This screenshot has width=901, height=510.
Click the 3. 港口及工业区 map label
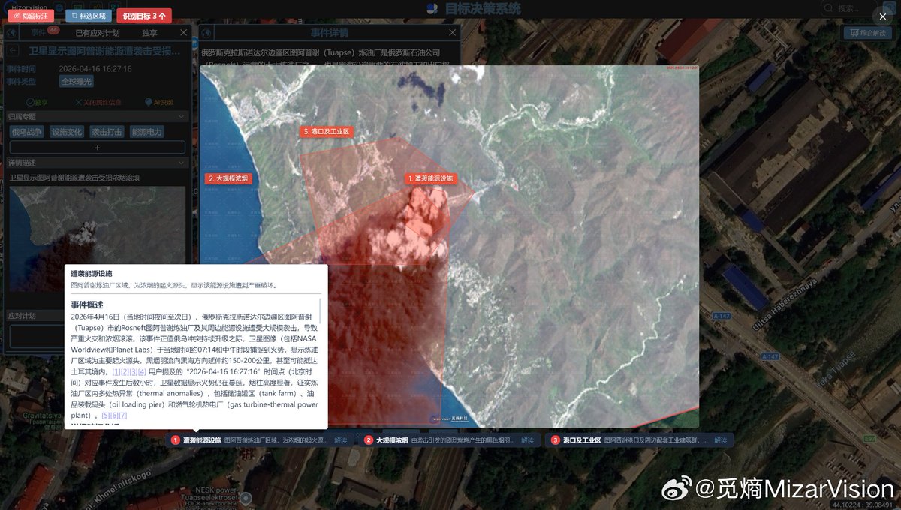[x=326, y=131]
